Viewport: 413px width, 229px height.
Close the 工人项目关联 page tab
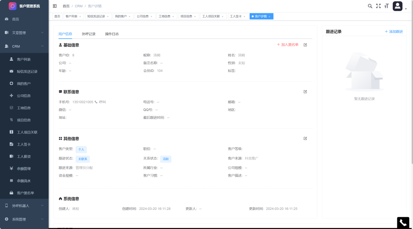pyautogui.click(x=223, y=16)
